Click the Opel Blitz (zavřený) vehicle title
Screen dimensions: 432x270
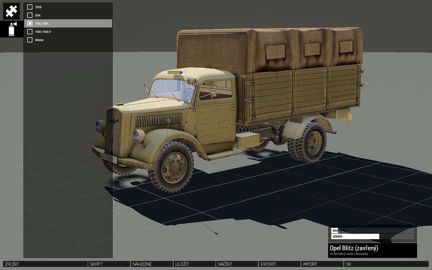354,248
